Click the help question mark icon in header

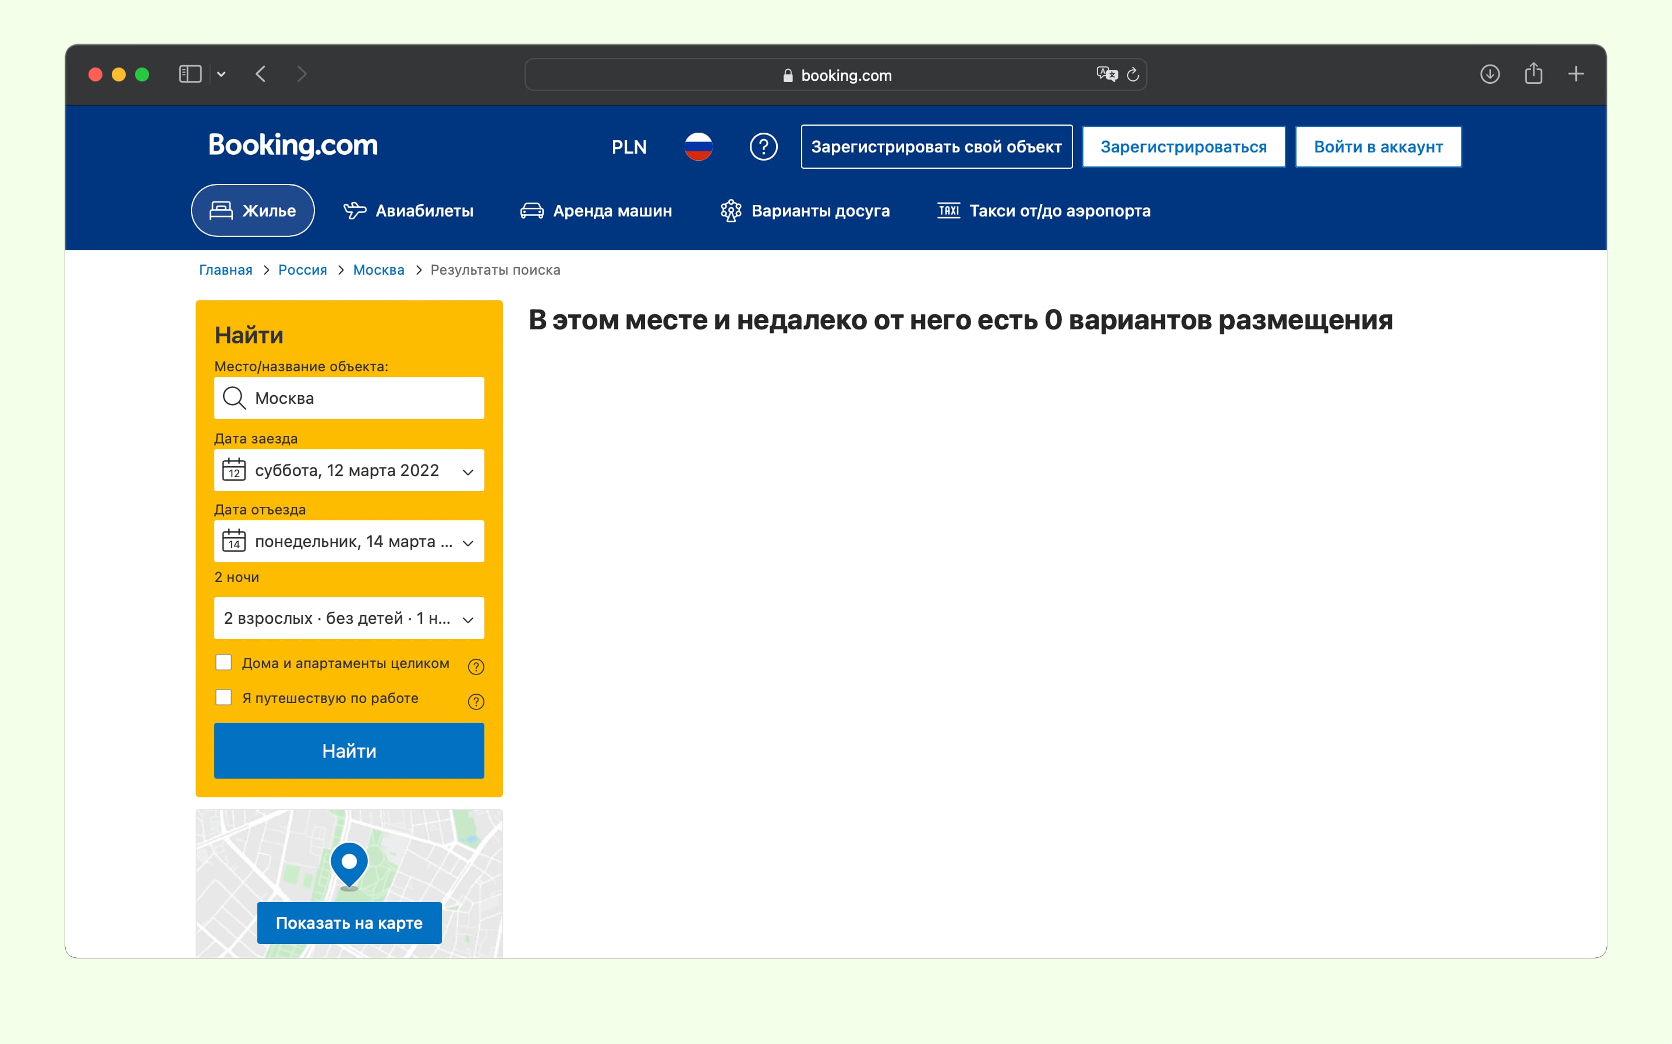(x=763, y=147)
